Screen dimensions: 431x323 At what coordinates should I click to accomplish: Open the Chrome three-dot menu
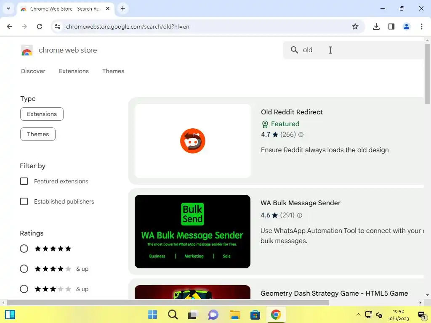click(422, 26)
